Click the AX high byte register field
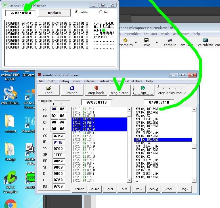 (54, 109)
